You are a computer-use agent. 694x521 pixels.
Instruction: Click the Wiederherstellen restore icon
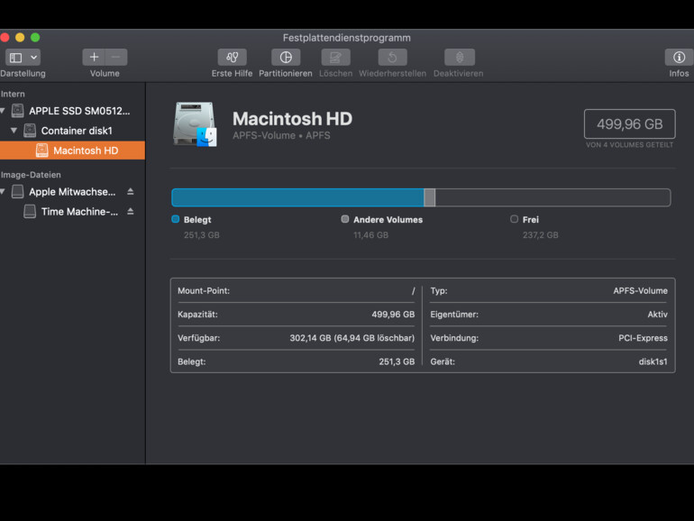pyautogui.click(x=392, y=58)
